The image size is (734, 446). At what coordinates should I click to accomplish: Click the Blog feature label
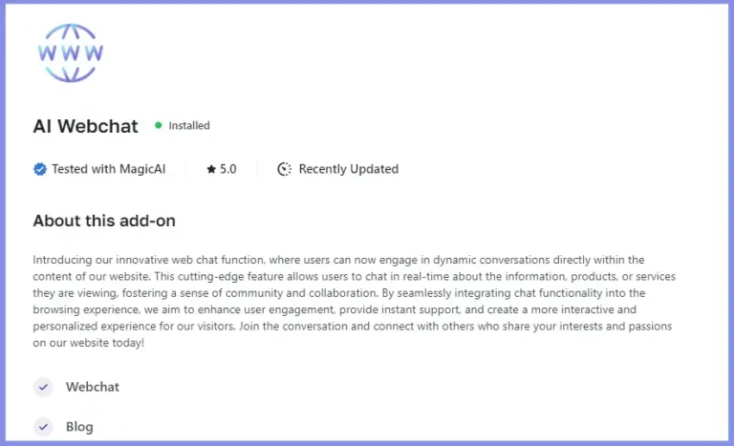[79, 427]
